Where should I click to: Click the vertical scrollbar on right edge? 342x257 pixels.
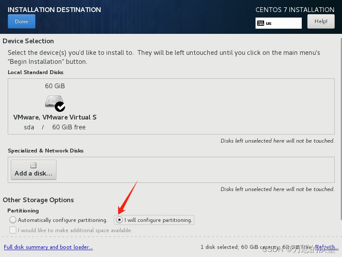tap(341, 129)
